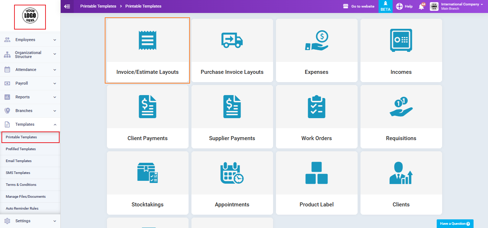Open Email Templates submenu item
This screenshot has height=228, width=488.
tap(30, 161)
